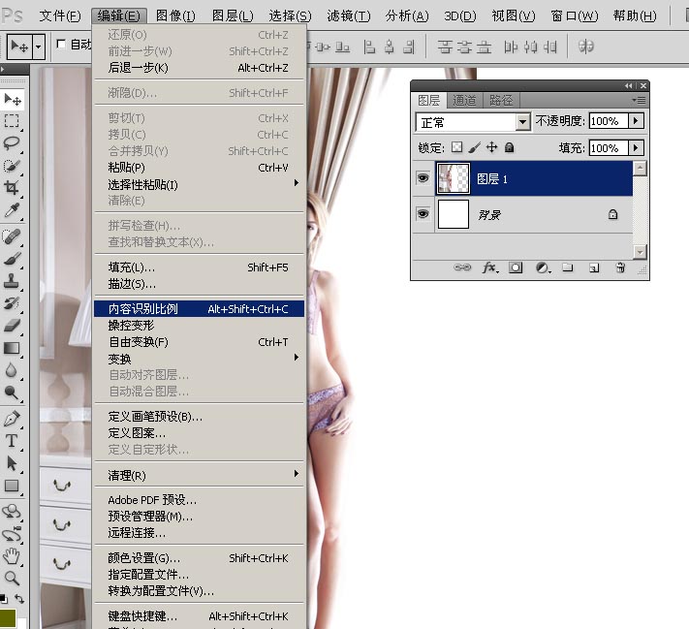The width and height of the screenshot is (689, 629).
Task: Toggle lock image pixels
Action: point(475,147)
